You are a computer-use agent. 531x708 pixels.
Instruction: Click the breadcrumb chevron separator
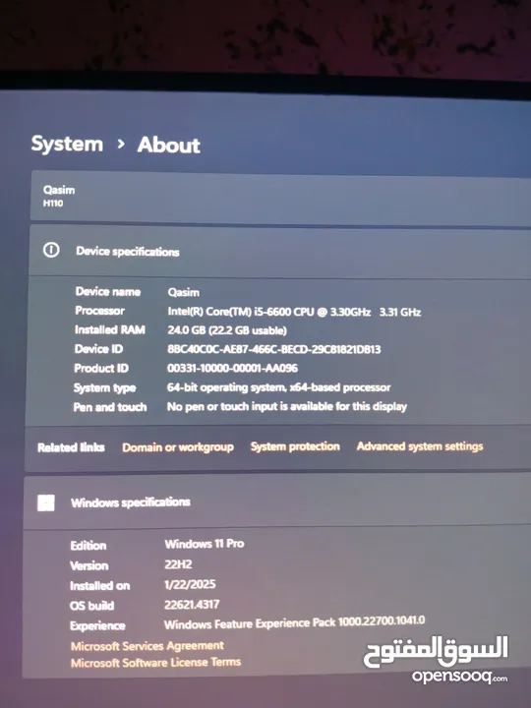(x=120, y=144)
